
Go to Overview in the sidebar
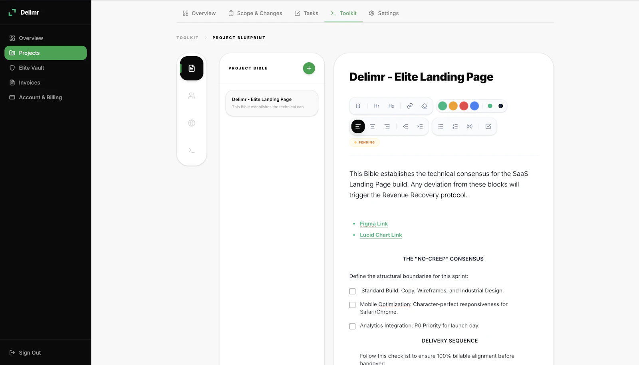(46, 38)
